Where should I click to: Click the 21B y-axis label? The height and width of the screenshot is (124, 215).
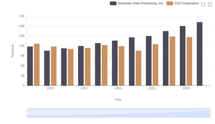(x=22, y=16)
